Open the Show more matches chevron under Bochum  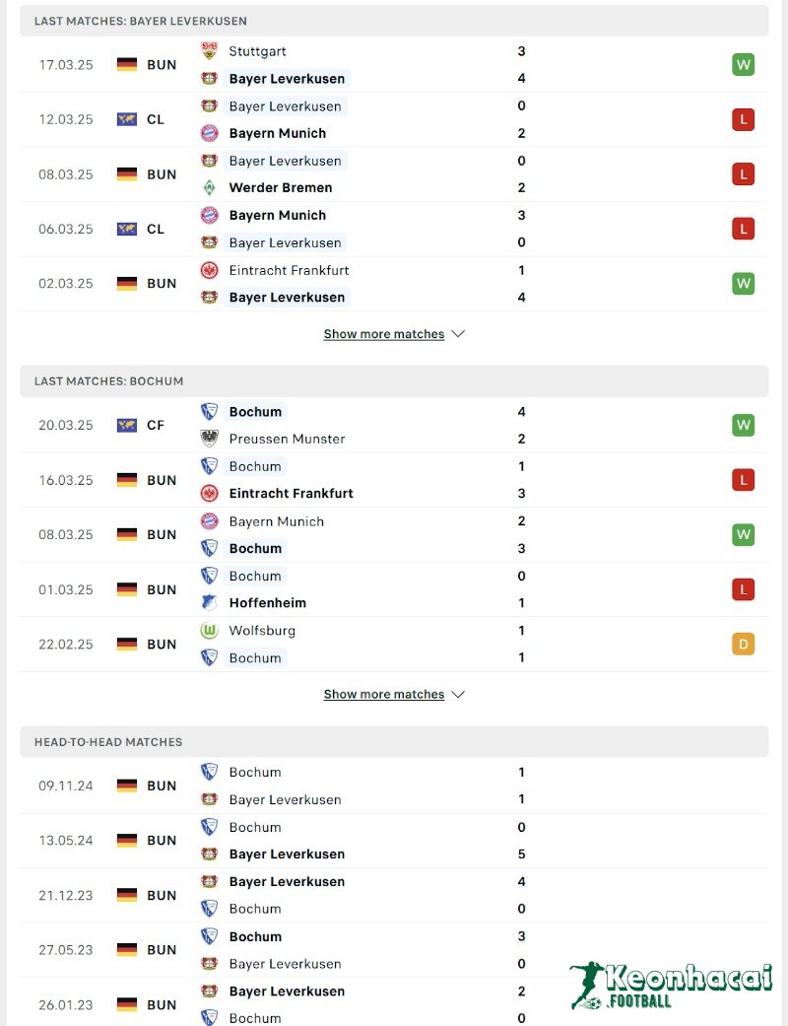click(x=457, y=694)
